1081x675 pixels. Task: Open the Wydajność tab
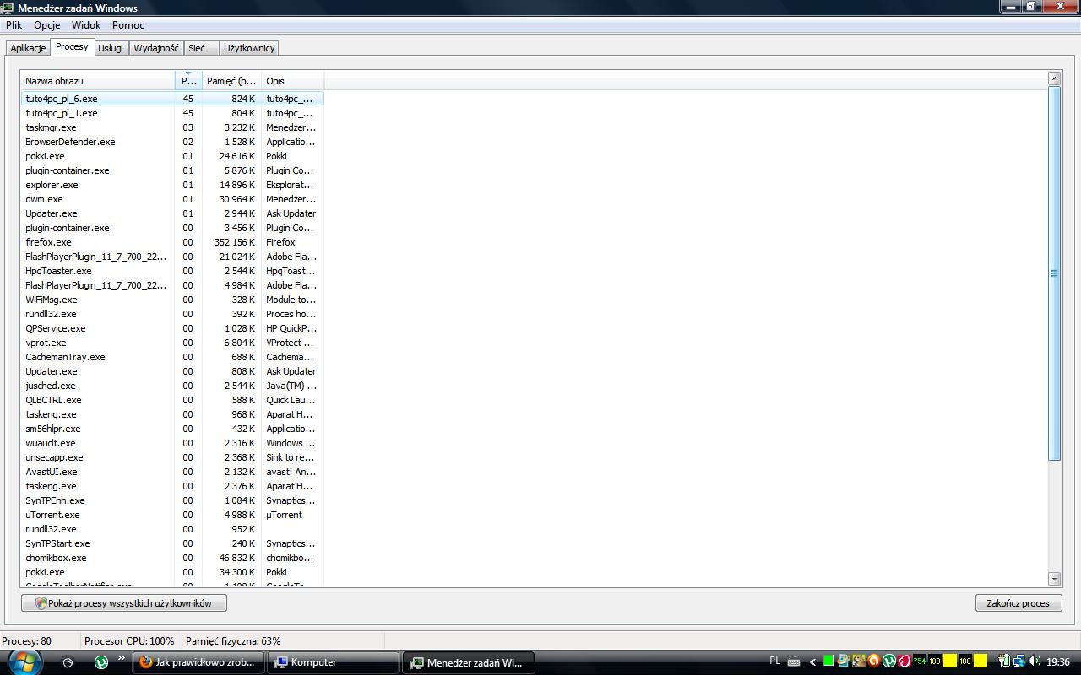(x=156, y=48)
